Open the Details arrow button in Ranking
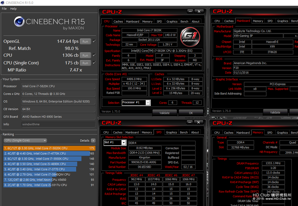The image size is (298, 206). click(x=93, y=140)
